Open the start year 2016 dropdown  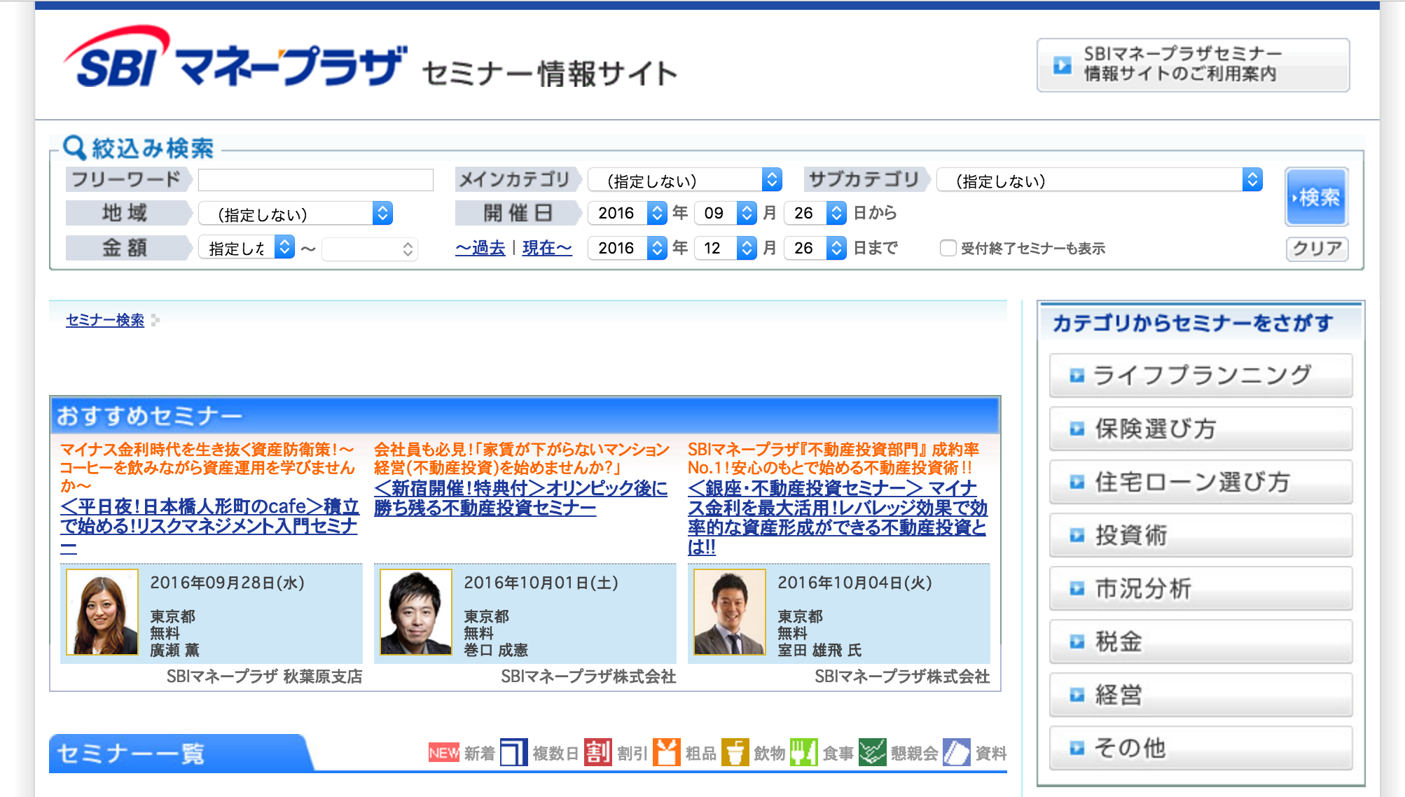(x=627, y=213)
